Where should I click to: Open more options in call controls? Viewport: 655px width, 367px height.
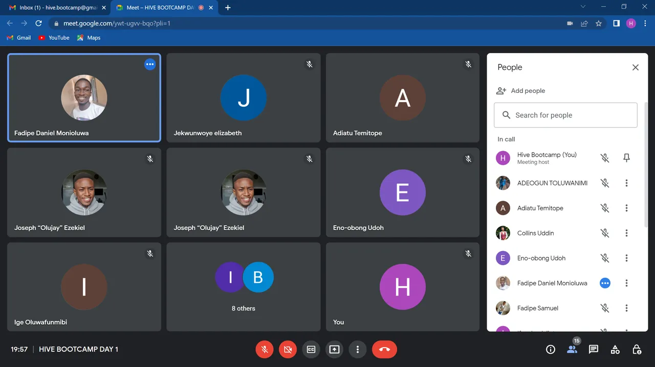pyautogui.click(x=358, y=350)
